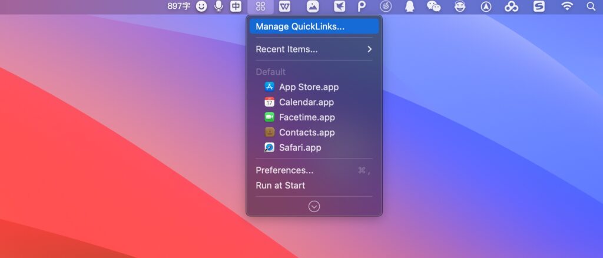This screenshot has height=258, width=603.
Task: Open the Wi-Fi status menu
Action: click(567, 6)
